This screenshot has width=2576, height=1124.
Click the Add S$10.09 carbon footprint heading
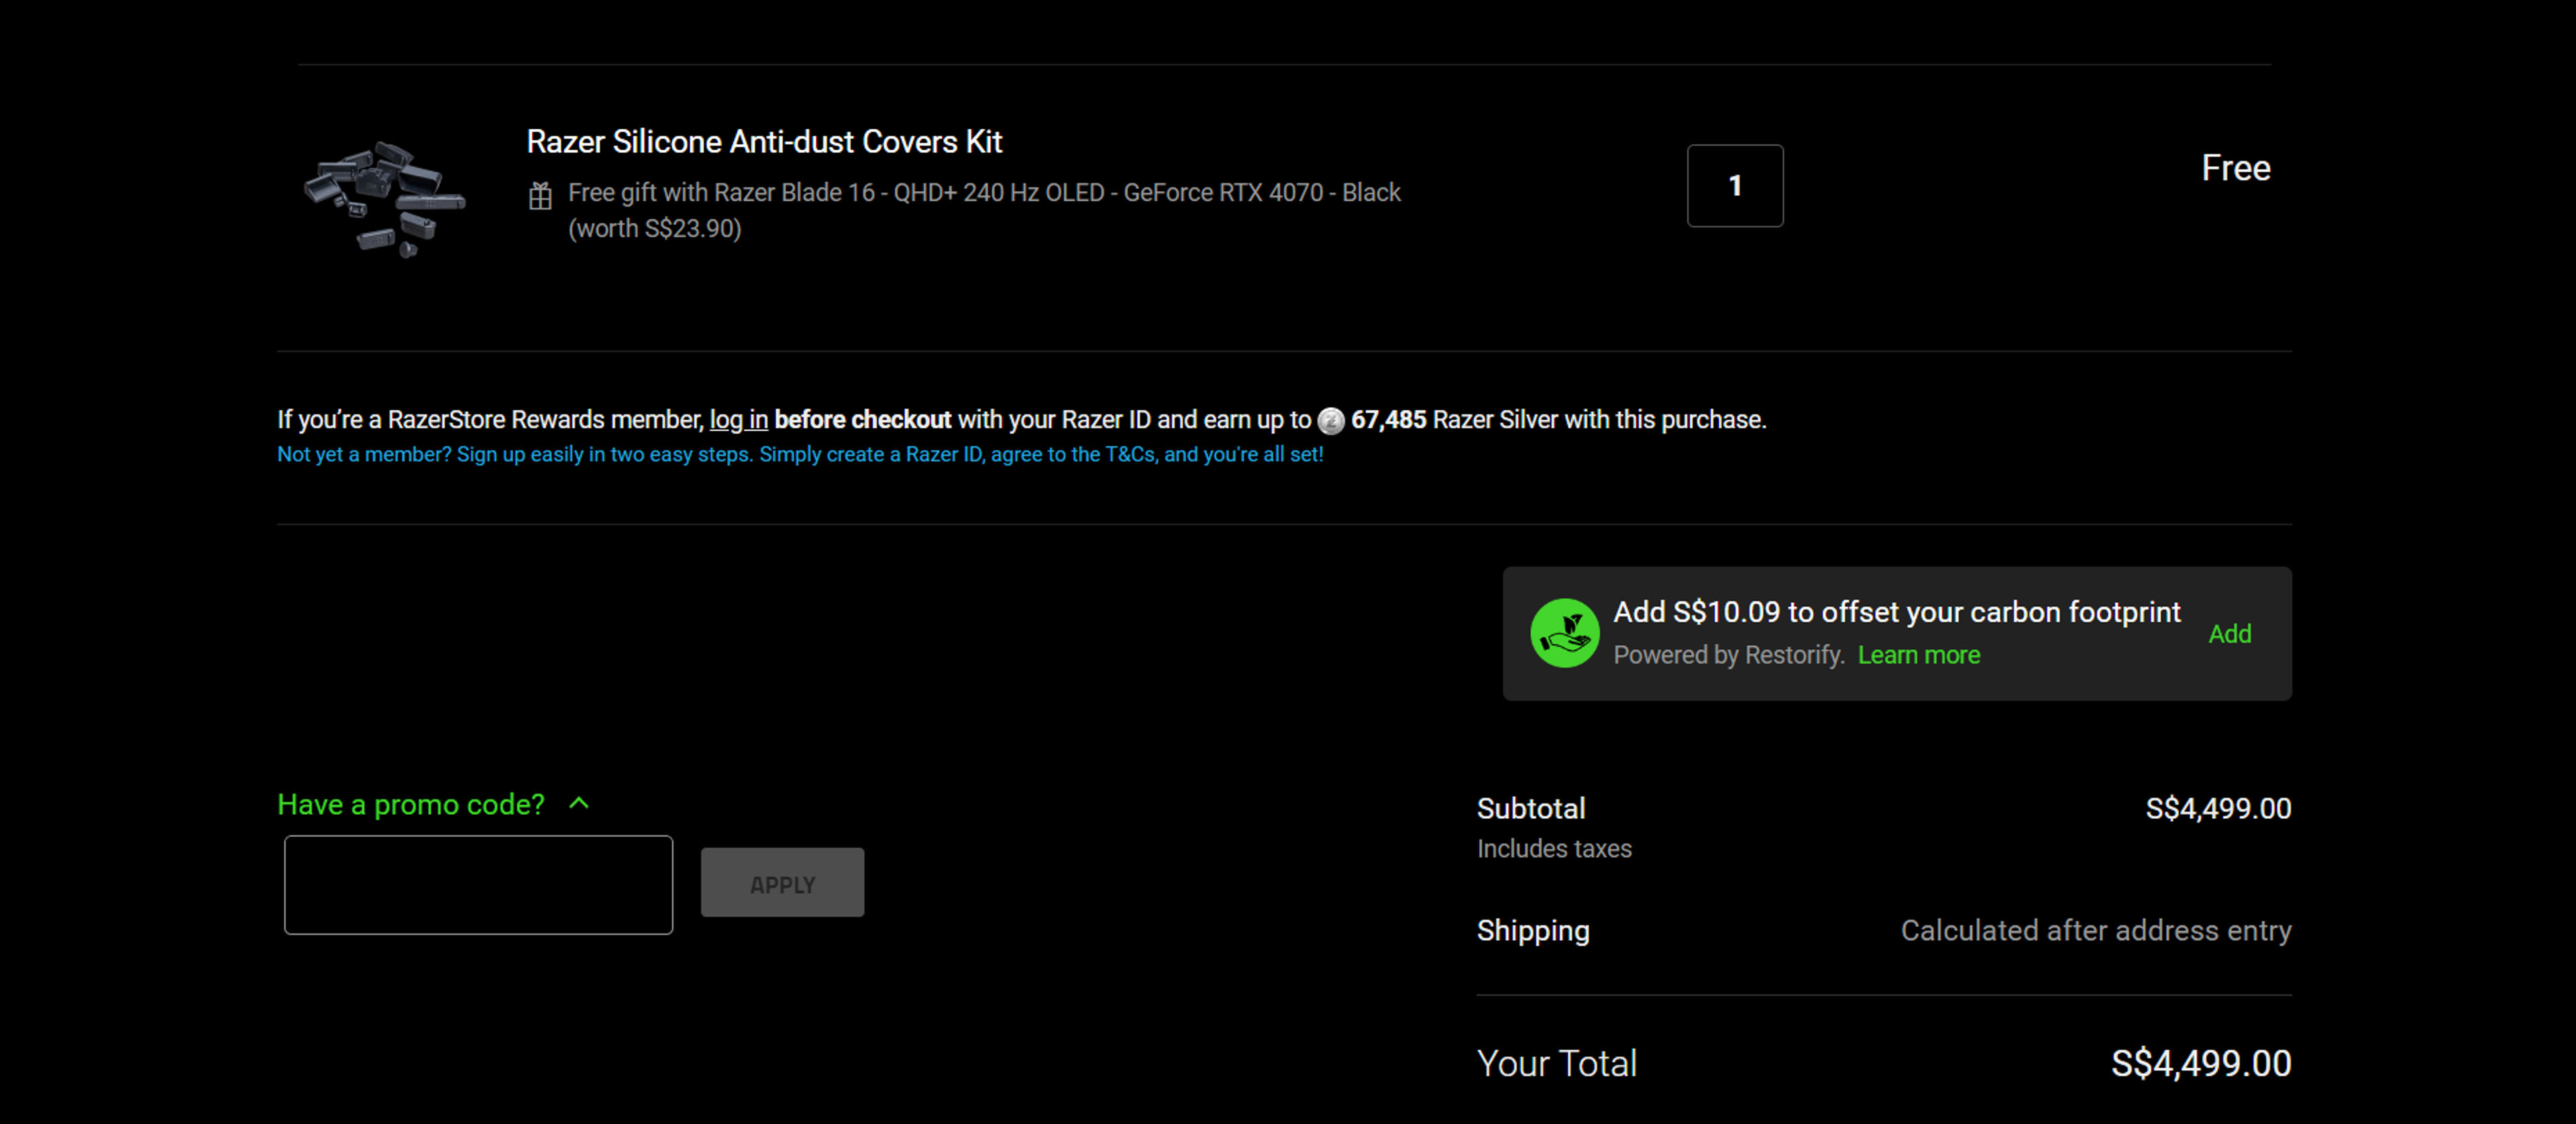[x=1896, y=612]
